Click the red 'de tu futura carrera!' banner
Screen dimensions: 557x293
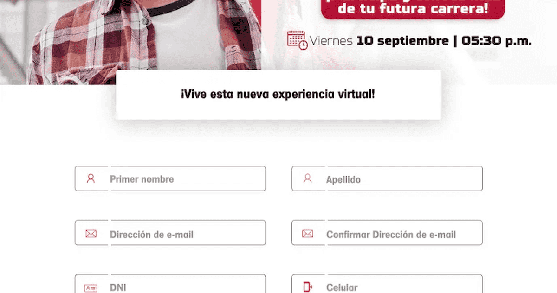[x=413, y=9]
